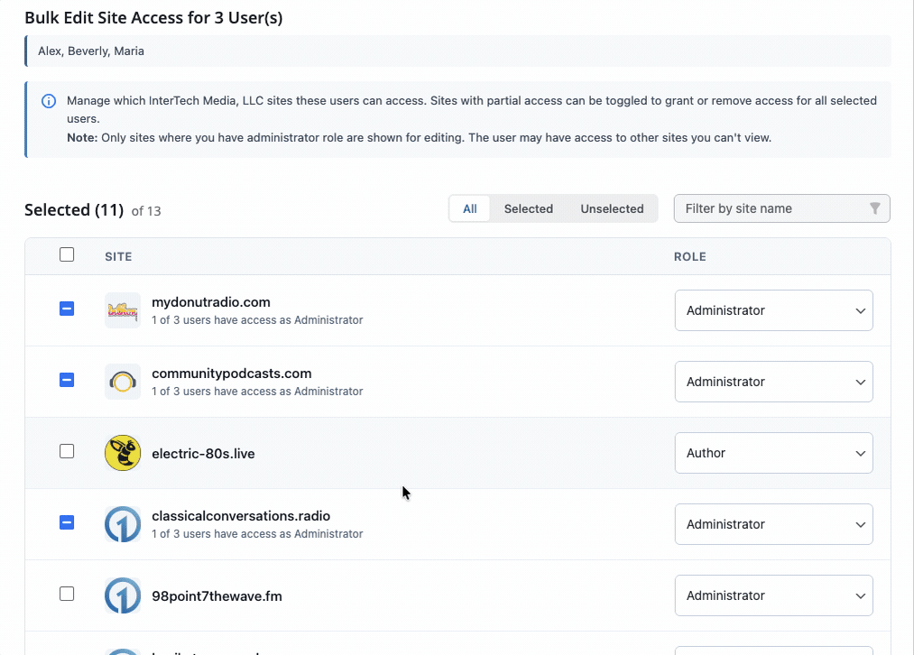Switch to the Unselected filter tab

(x=612, y=208)
